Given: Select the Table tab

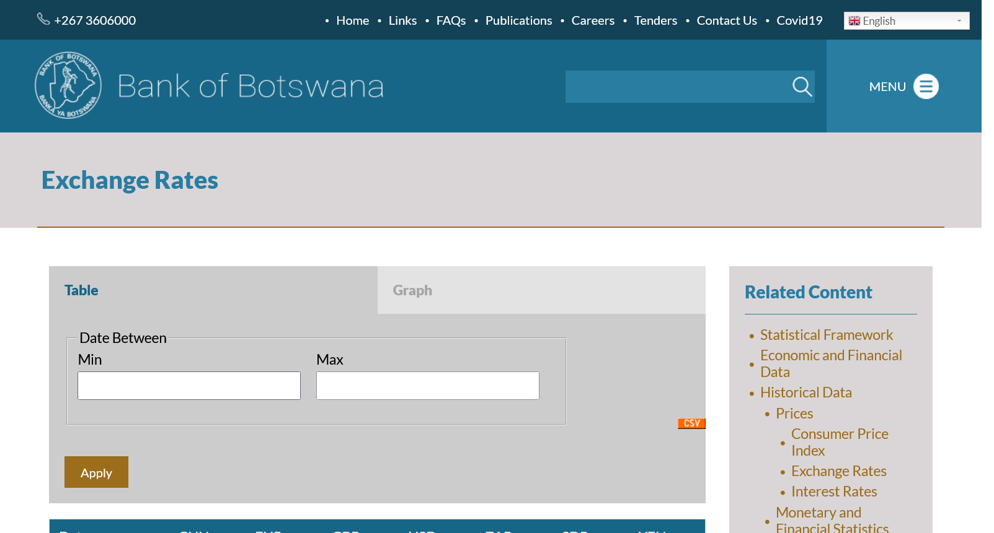Looking at the screenshot, I should [x=81, y=290].
